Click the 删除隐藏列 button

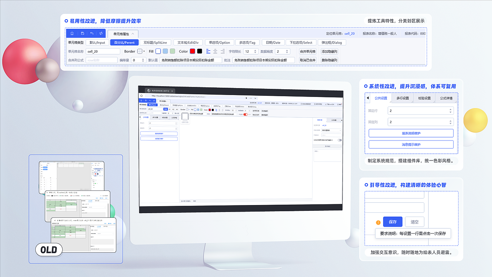coord(329,60)
